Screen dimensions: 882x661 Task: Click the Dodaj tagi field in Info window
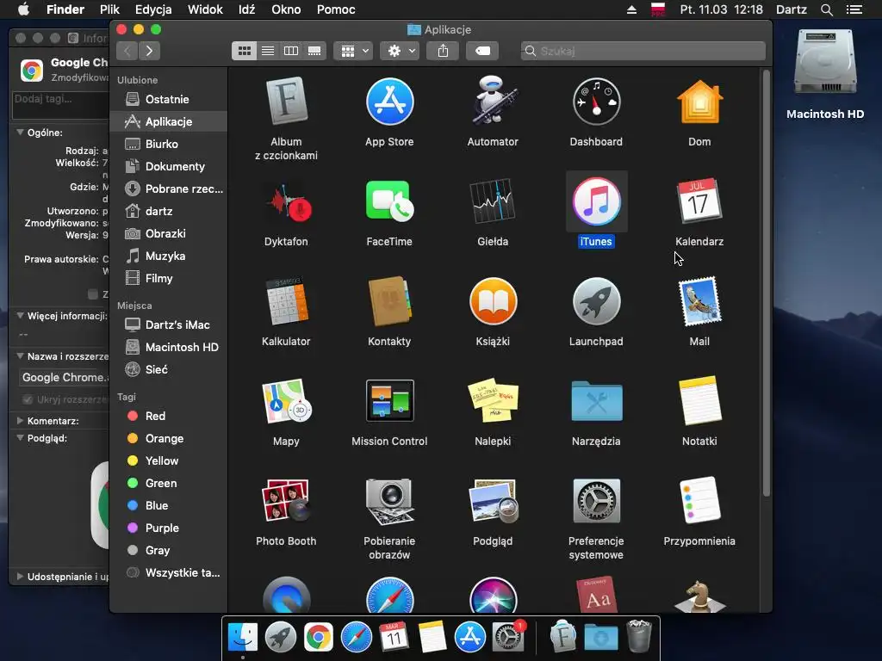[61, 105]
